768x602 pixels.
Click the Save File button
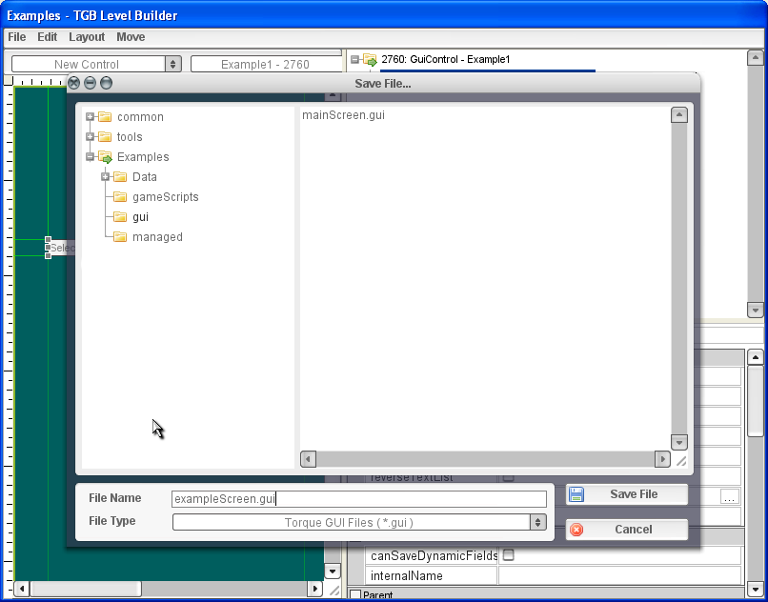pos(627,494)
